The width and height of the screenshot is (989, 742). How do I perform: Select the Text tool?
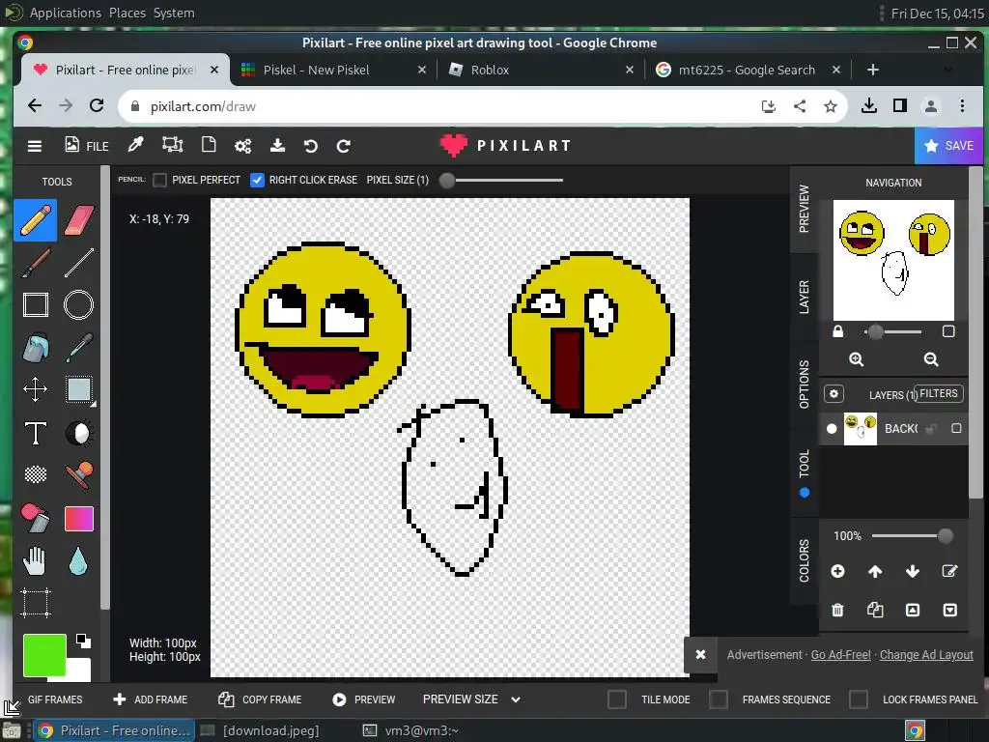pyautogui.click(x=36, y=433)
